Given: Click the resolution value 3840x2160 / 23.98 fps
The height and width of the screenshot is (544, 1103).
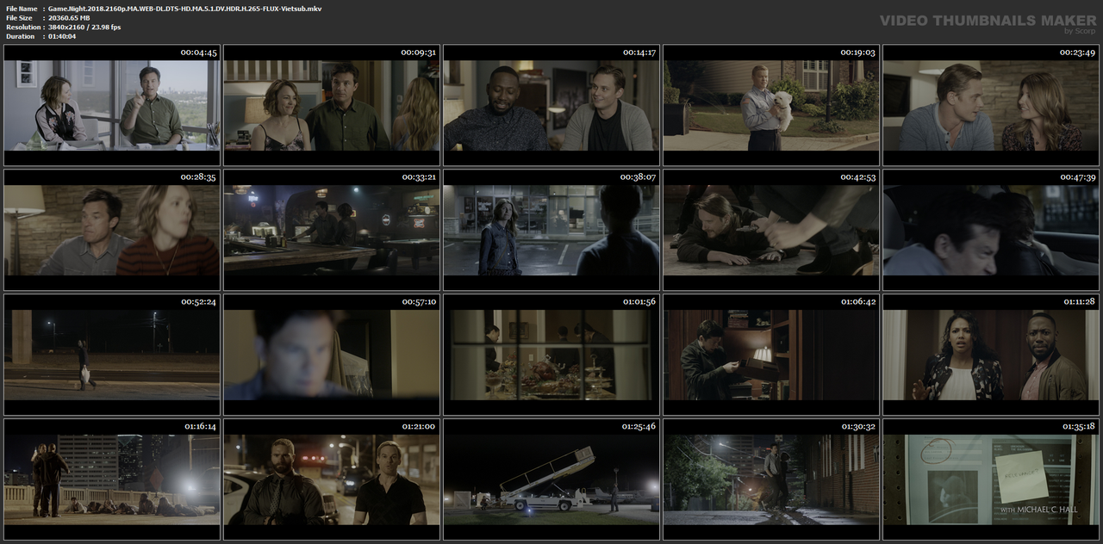Looking at the screenshot, I should pyautogui.click(x=84, y=27).
